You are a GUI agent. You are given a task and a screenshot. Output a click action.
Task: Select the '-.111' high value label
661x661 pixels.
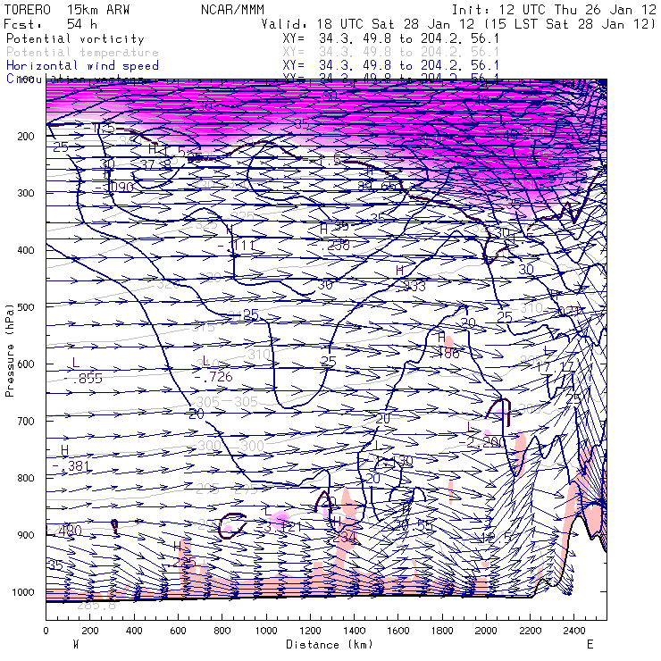coord(237,246)
